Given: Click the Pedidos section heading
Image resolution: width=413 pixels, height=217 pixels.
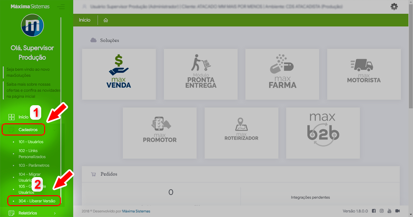Looking at the screenshot, I should click(x=109, y=174).
